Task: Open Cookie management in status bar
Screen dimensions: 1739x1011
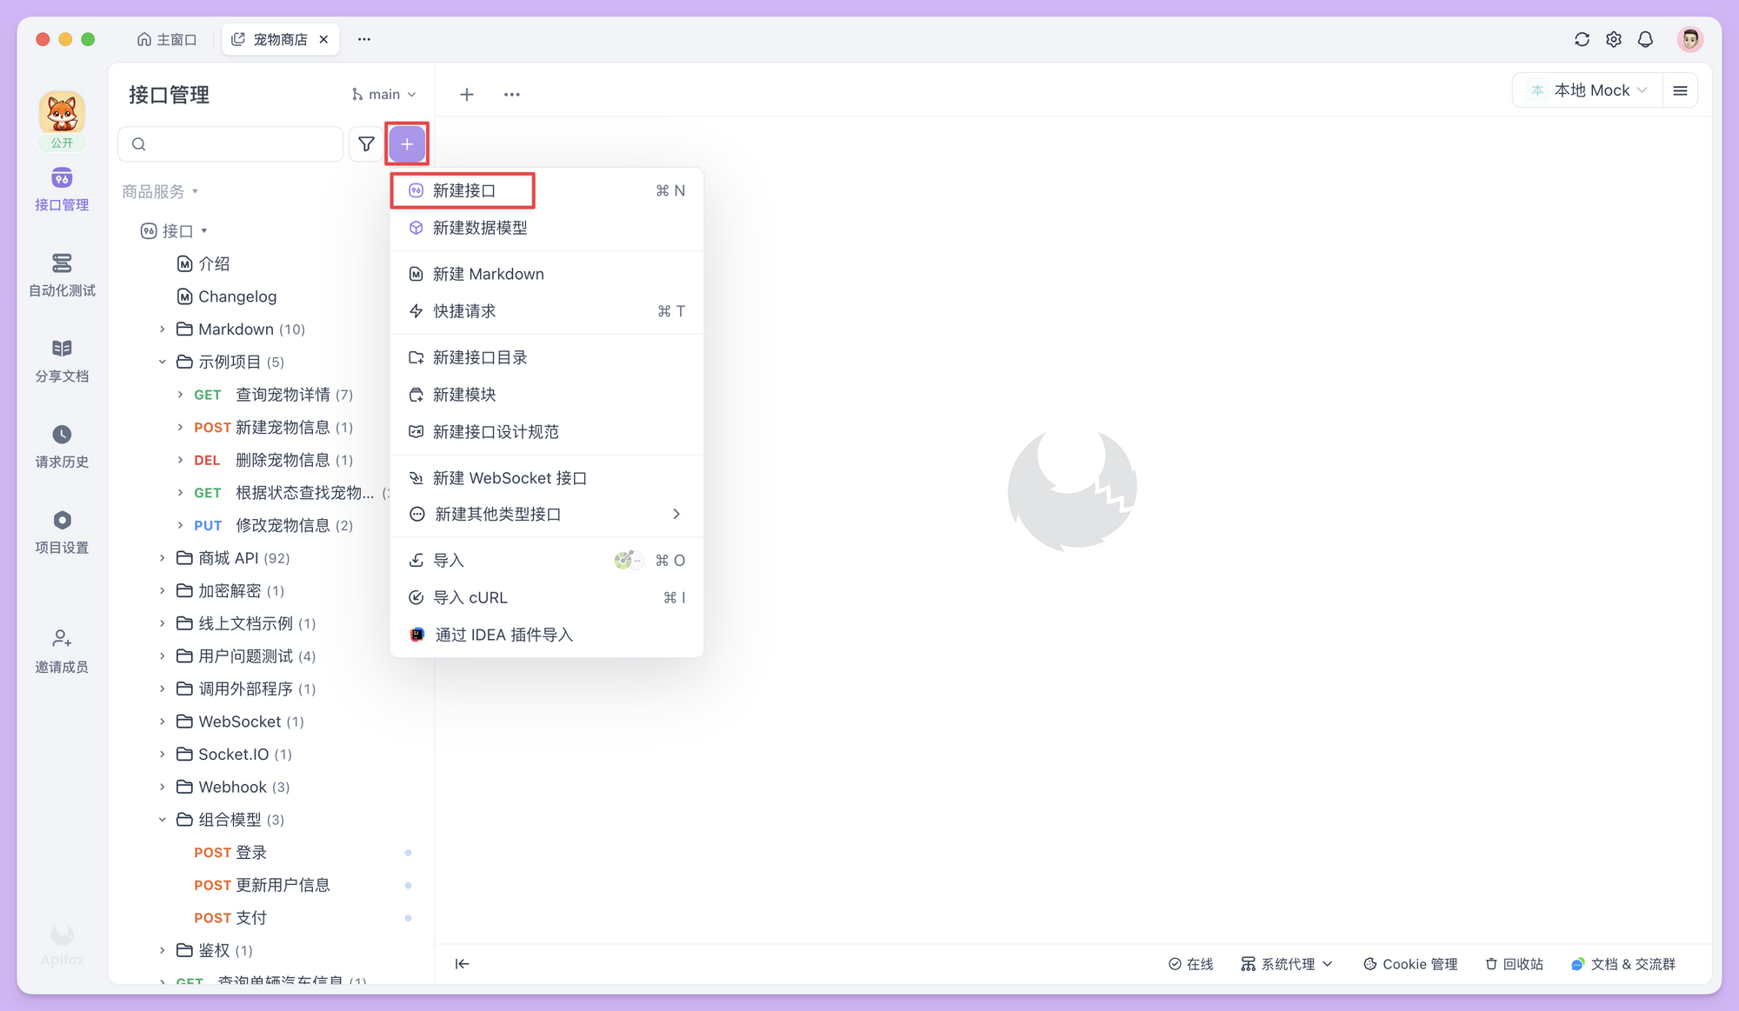Action: 1410,964
